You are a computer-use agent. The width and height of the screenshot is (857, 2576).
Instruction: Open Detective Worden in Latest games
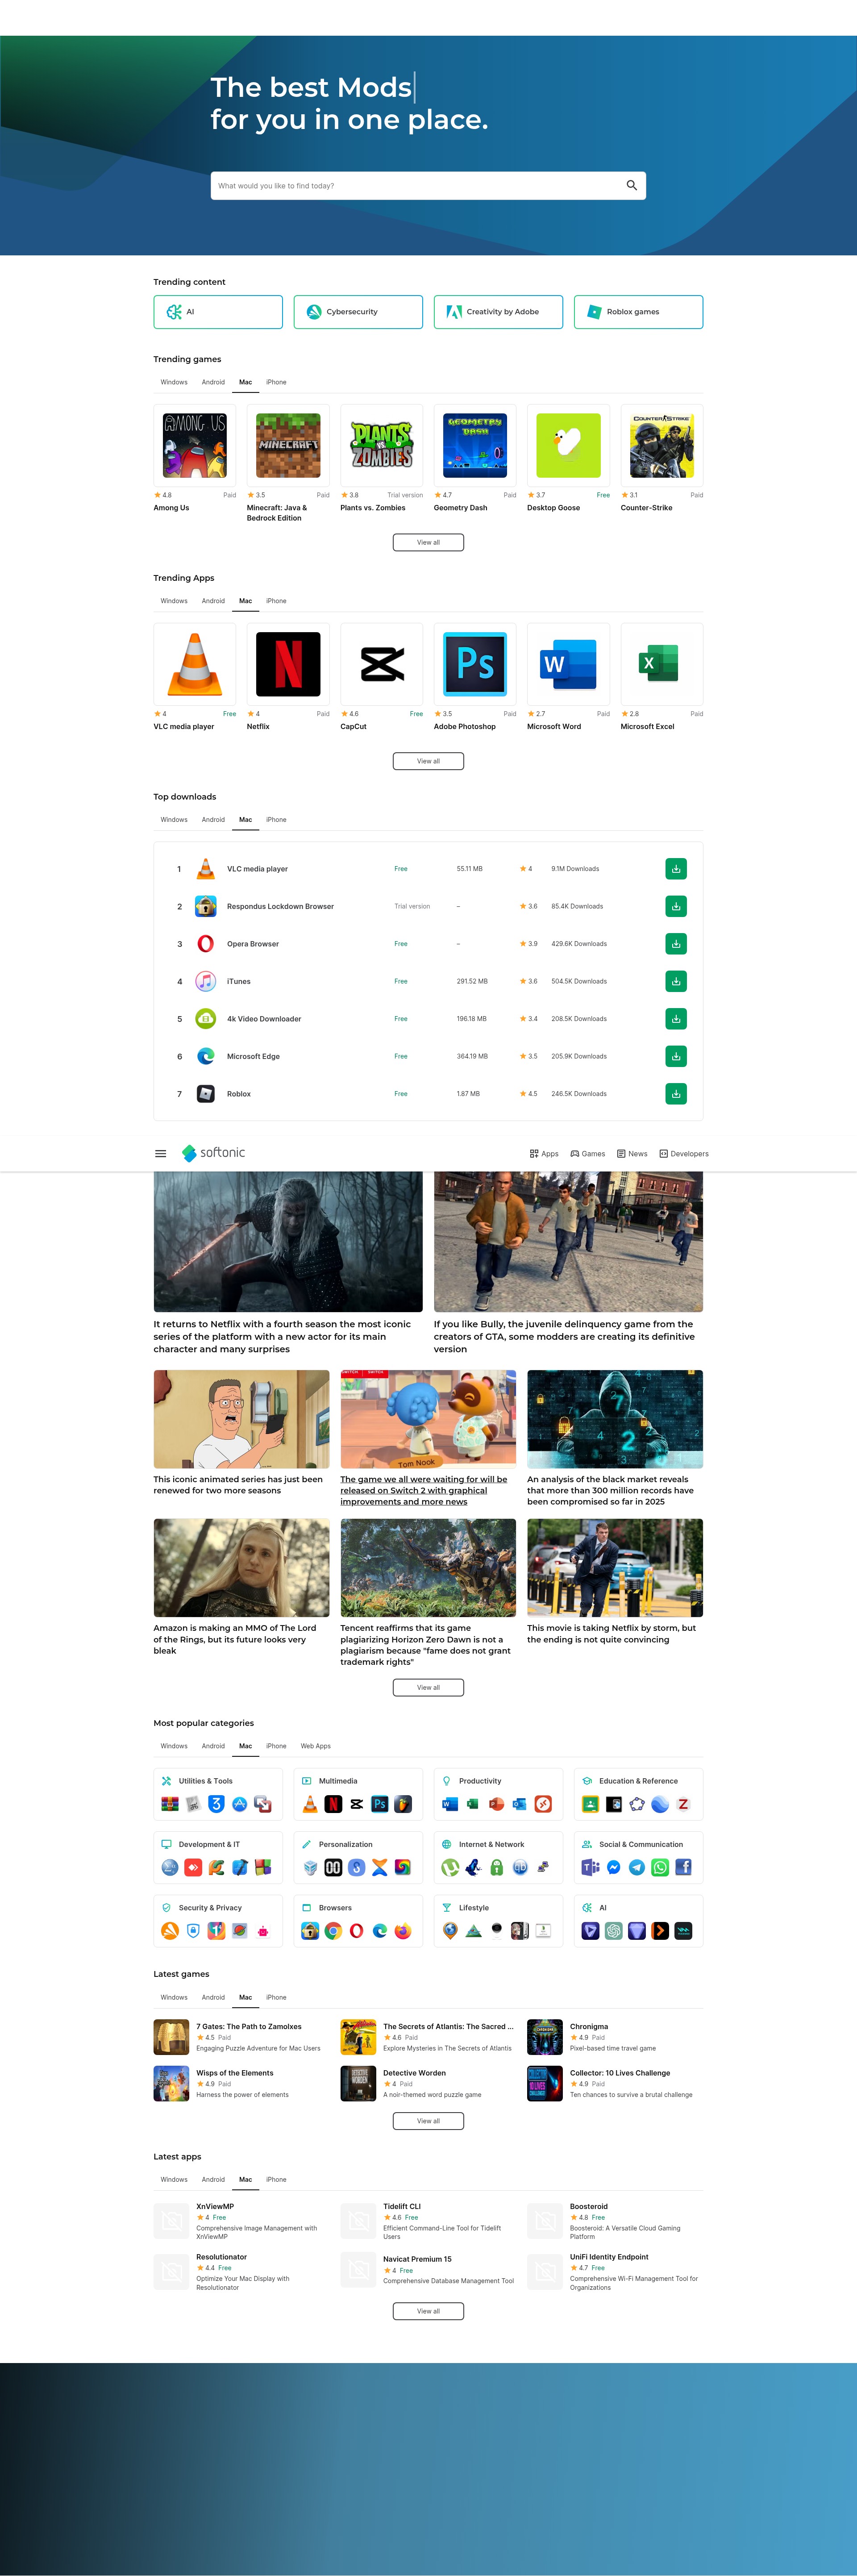tap(414, 2073)
